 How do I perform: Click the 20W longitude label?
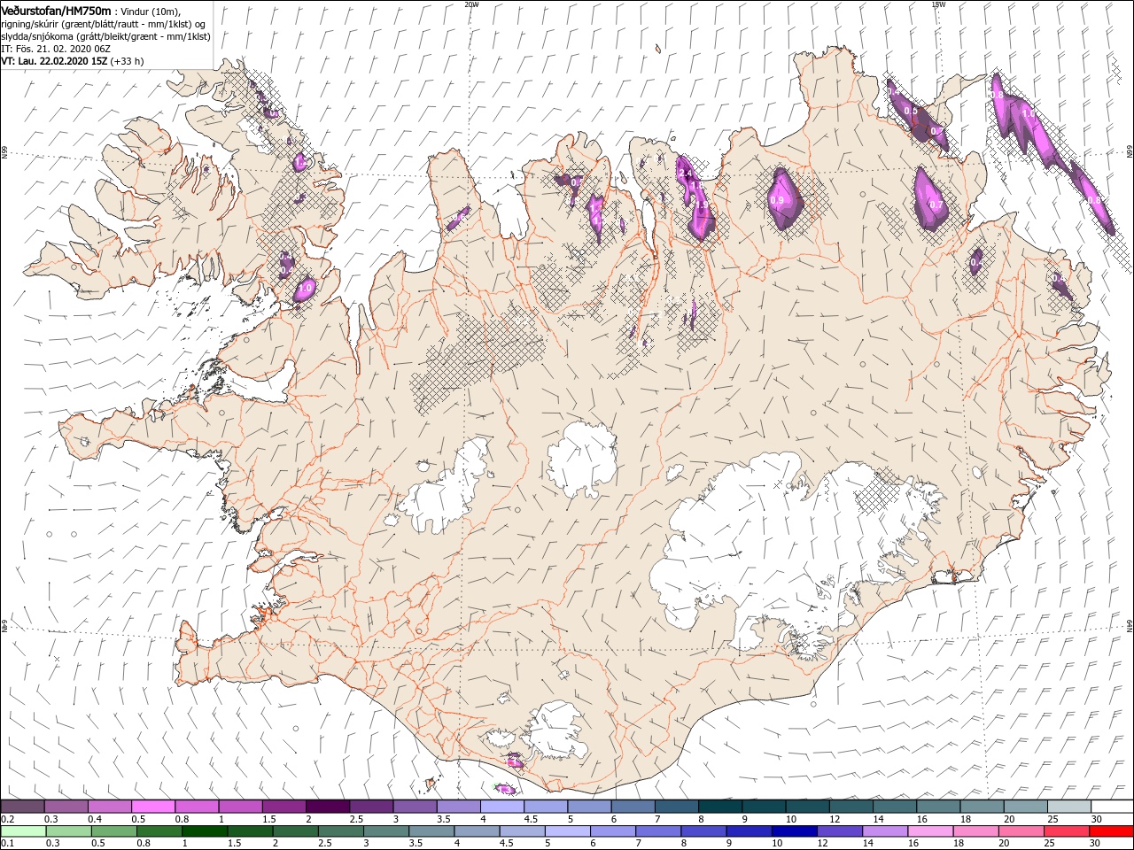[x=471, y=4]
